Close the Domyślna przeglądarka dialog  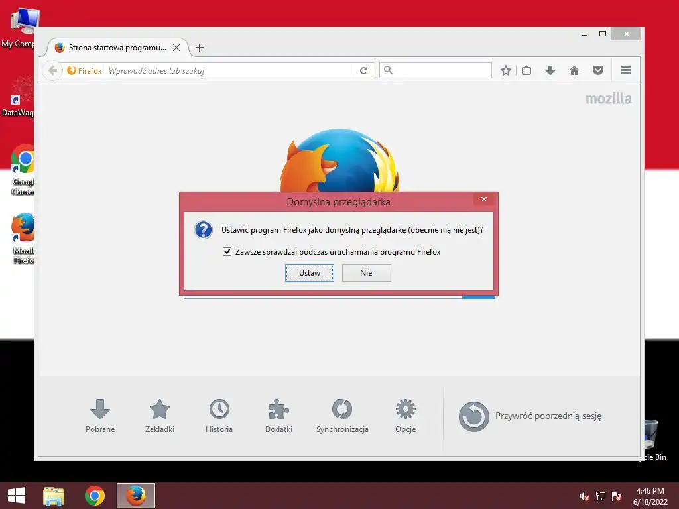(483, 199)
